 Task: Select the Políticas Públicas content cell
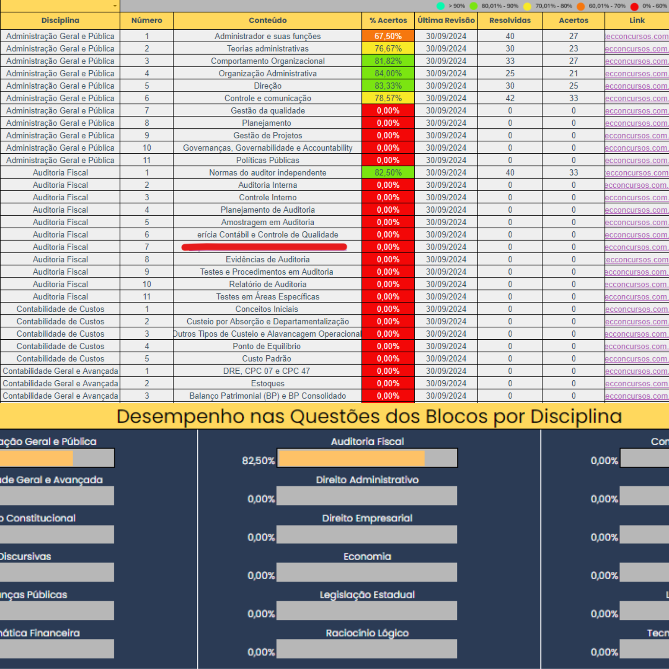tap(267, 160)
